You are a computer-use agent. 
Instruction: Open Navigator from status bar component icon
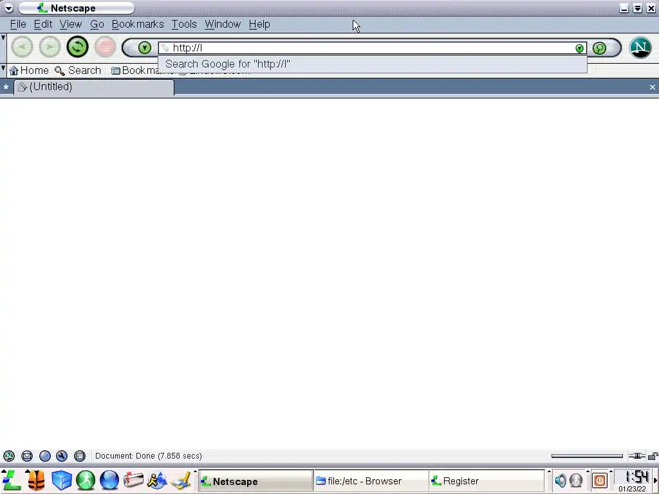click(x=9, y=456)
